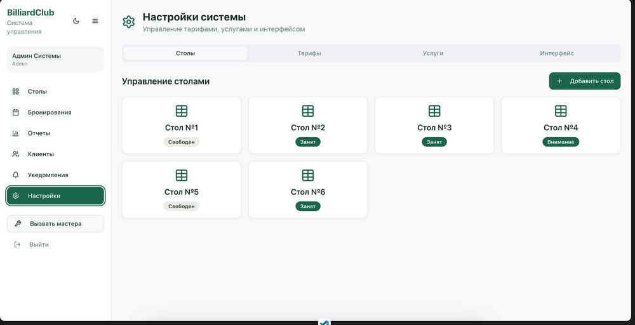Click the table icon on Стол №5 card

(182, 175)
